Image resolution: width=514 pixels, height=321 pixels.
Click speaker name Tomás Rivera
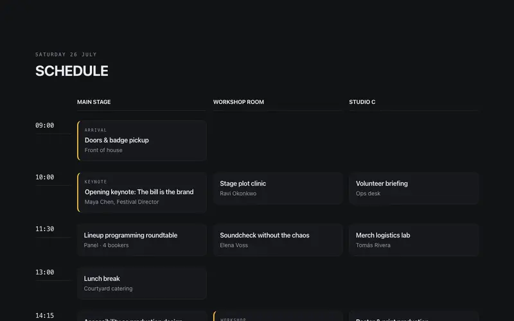point(373,245)
